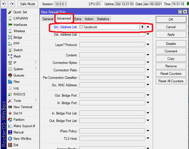189x149 pixels.
Task: Expand the Dst. Address List field
Action: 148,34
